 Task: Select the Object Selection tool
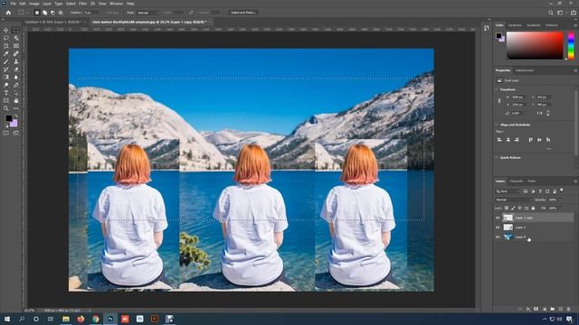tap(16, 38)
